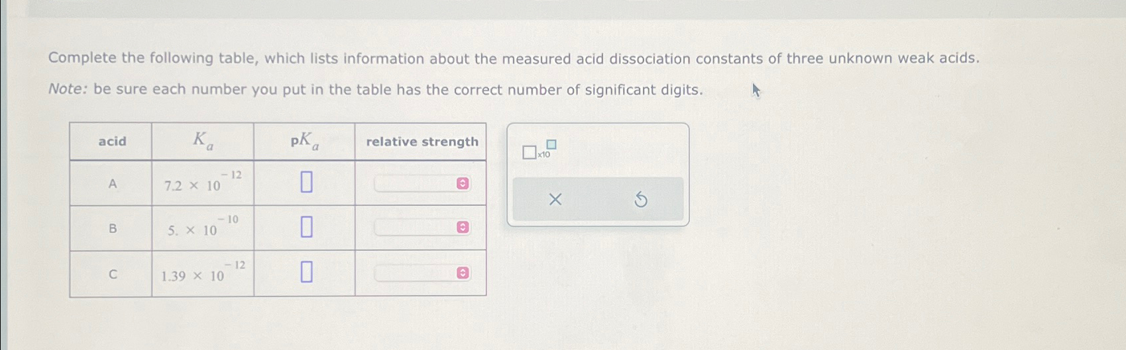Click the relative strength column header
The height and width of the screenshot is (350, 1126).
tap(422, 142)
